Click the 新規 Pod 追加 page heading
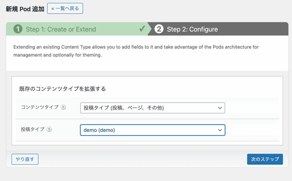292x181 pixels. [x=25, y=9]
